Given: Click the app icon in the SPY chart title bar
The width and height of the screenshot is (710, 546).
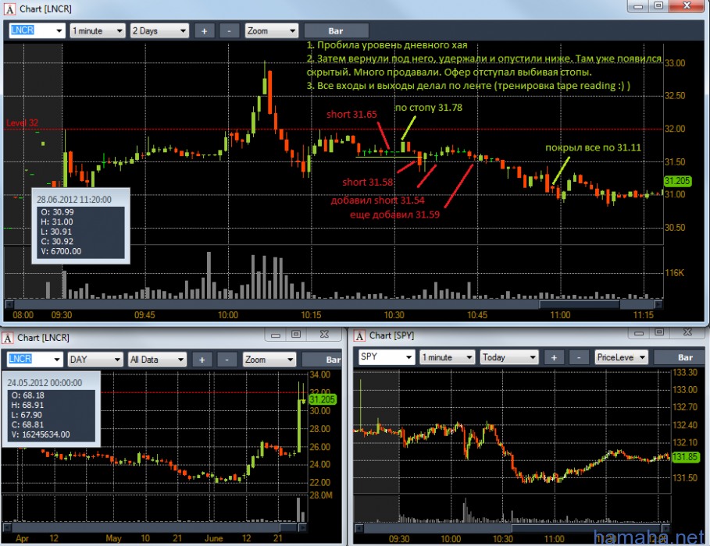Looking at the screenshot, I should tap(360, 335).
